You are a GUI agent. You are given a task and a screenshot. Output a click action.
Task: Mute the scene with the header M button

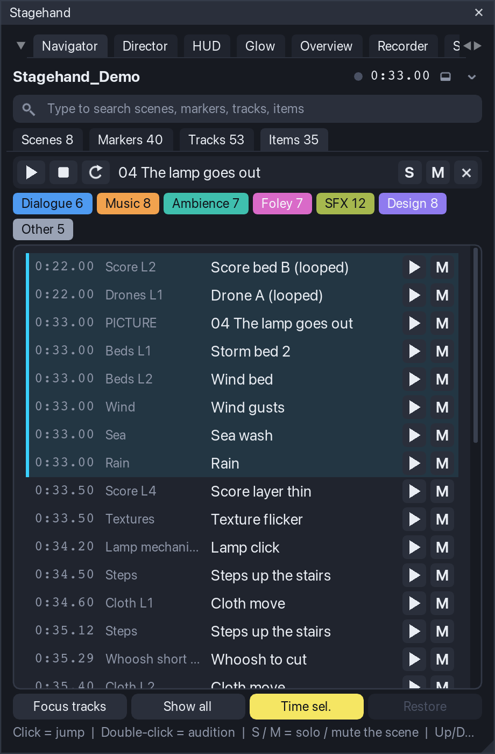pos(438,172)
